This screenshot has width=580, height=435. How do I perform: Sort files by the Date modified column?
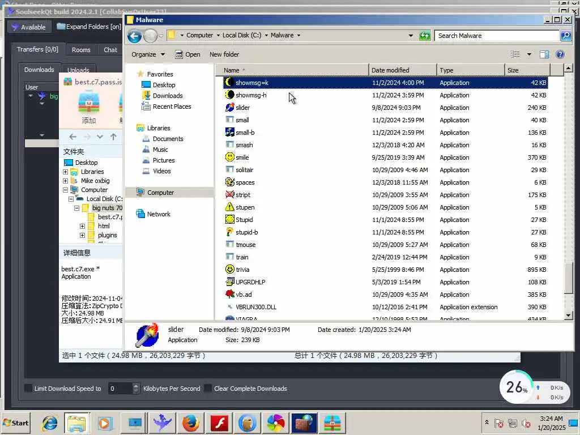[403, 70]
